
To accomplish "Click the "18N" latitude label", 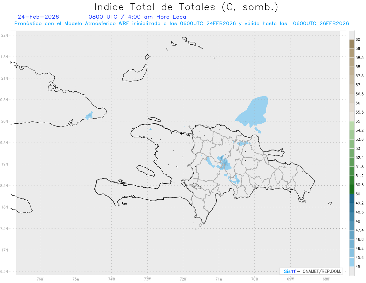I will (x=5, y=207).
